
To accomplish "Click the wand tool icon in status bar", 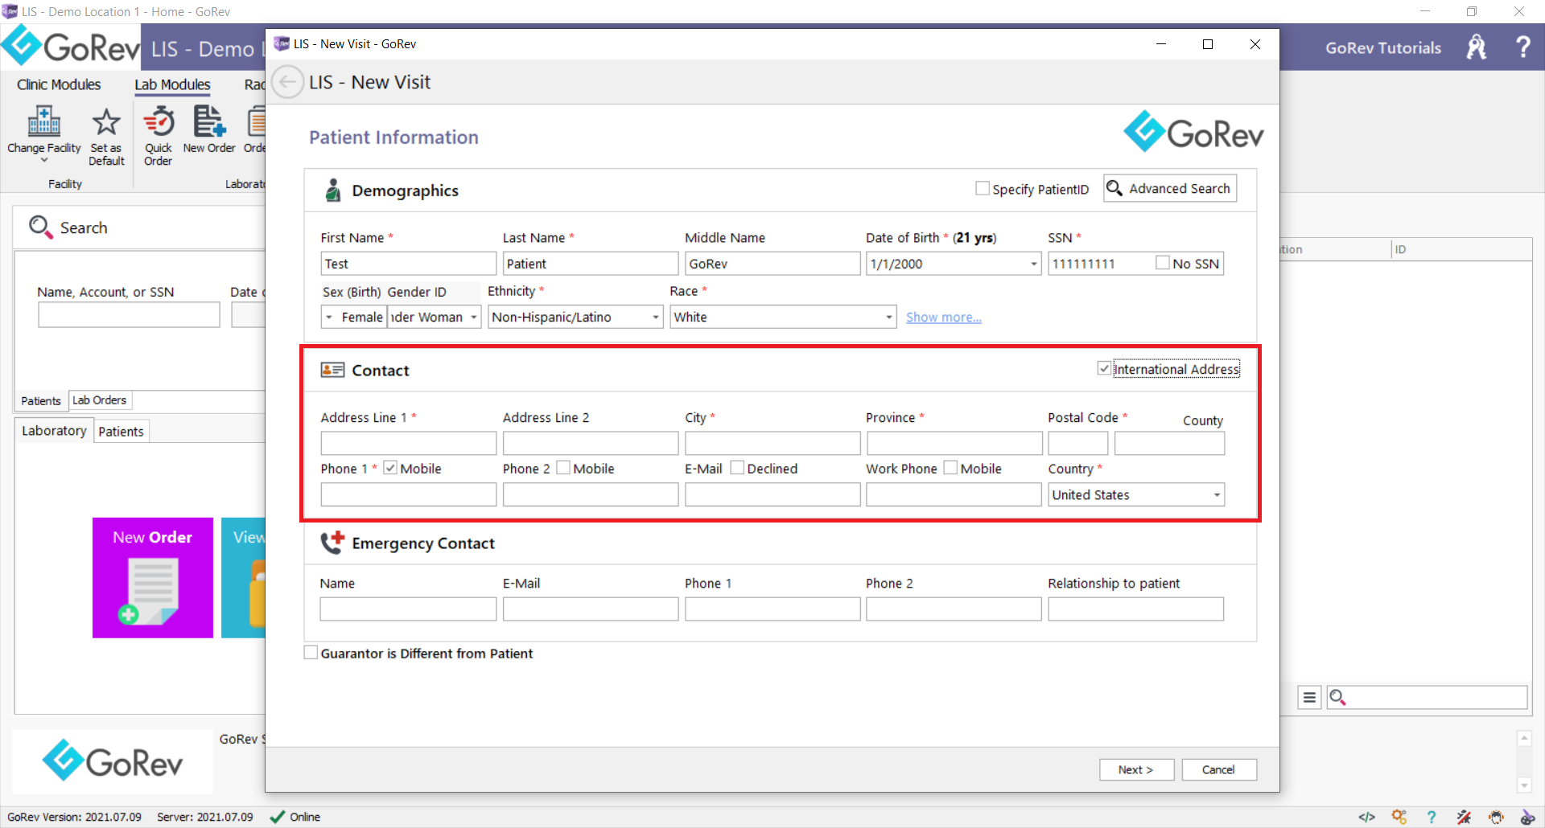I will (x=1464, y=817).
